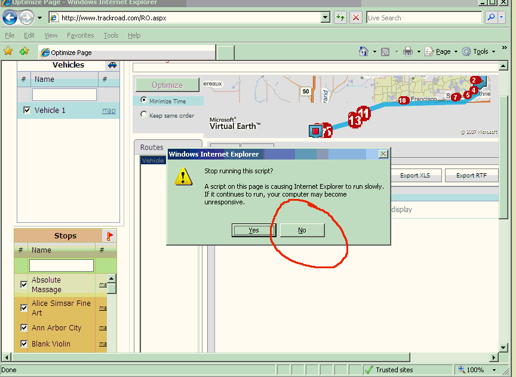The height and width of the screenshot is (377, 516).
Task: Toggle the Alice Simsar Fine Art checkbox
Action: tap(24, 308)
